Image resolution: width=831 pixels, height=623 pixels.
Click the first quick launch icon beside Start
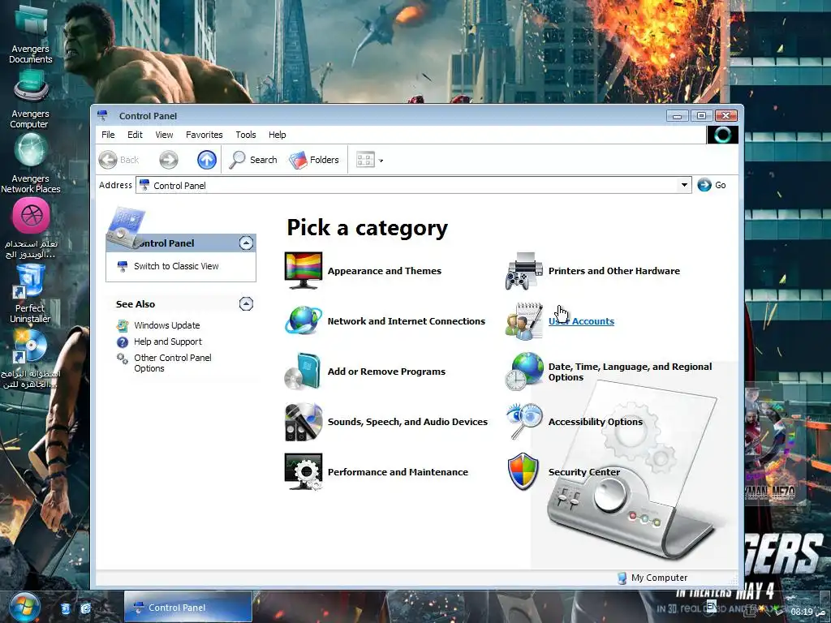coord(65,608)
